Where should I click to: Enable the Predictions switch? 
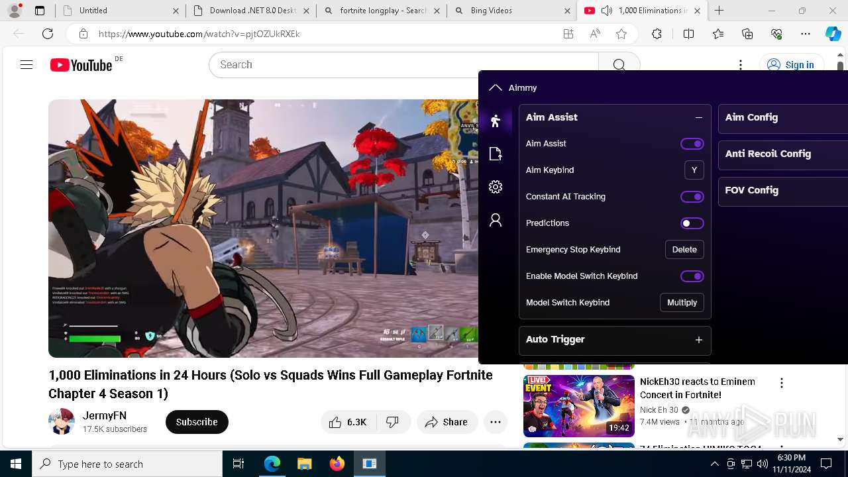coord(692,223)
